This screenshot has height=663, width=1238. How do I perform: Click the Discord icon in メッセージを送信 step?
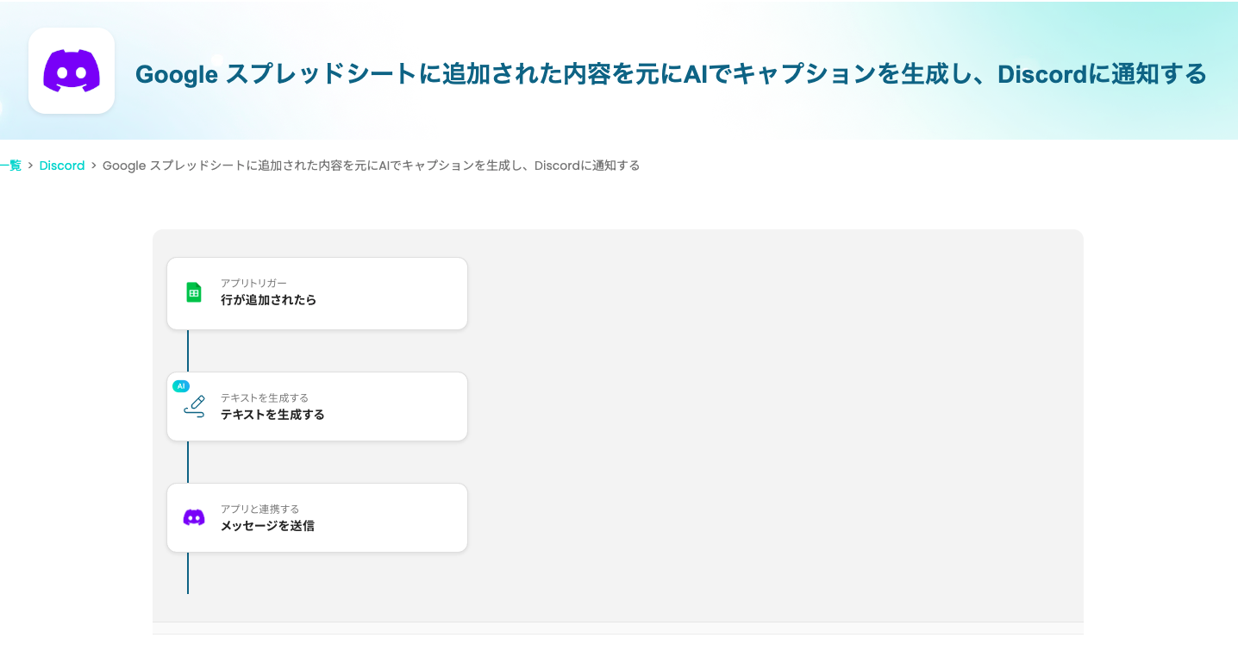click(194, 517)
